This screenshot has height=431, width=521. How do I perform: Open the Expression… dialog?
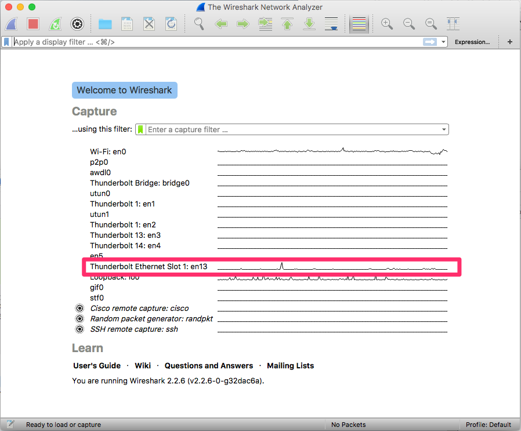pyautogui.click(x=472, y=42)
